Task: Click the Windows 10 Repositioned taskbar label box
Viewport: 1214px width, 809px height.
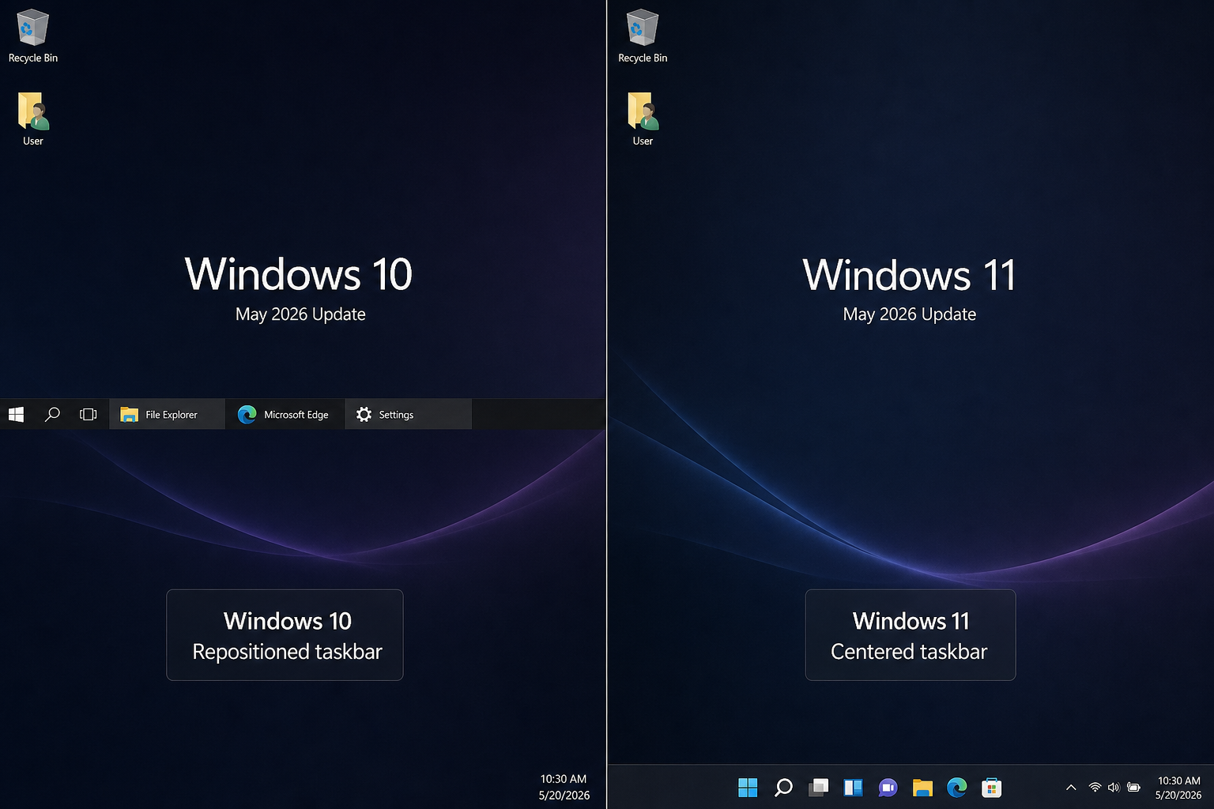Action: pyautogui.click(x=285, y=634)
